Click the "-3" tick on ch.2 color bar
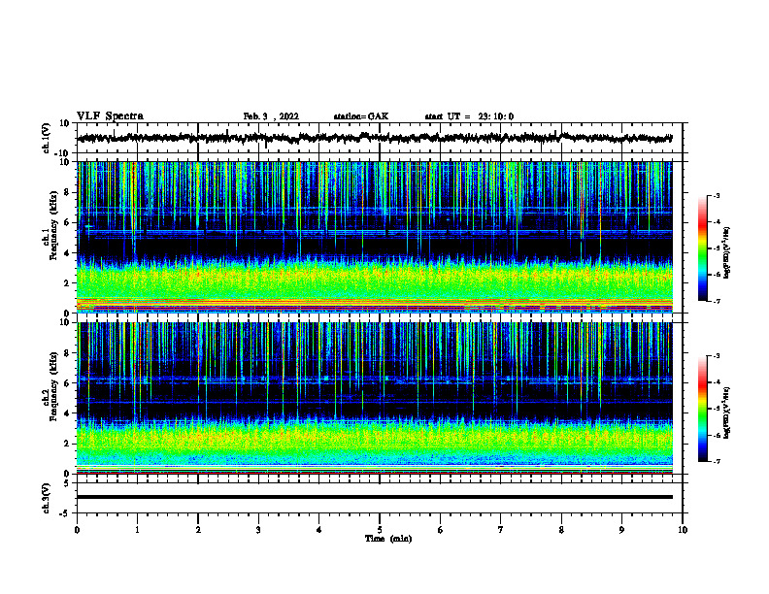This screenshot has height=594, width=769. pyautogui.click(x=716, y=356)
